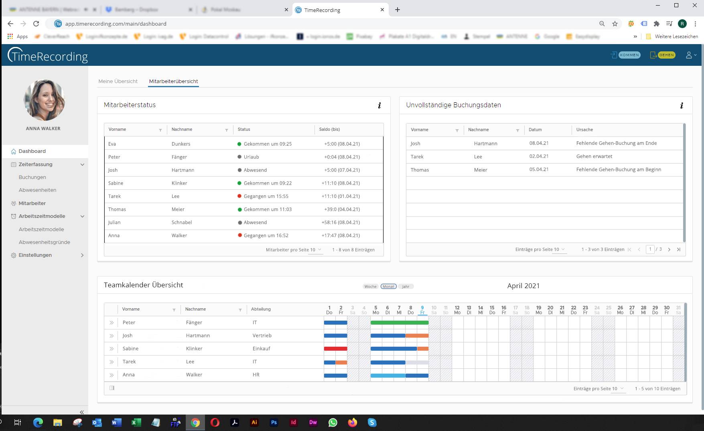Click the page number input field
The height and width of the screenshot is (431, 704).
point(650,249)
